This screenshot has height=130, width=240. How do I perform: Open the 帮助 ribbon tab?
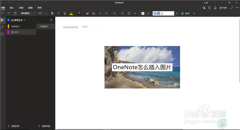click(x=39, y=8)
